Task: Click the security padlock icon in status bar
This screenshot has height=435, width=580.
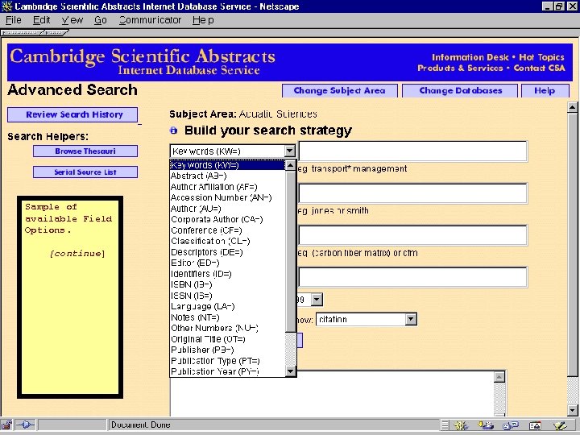Action: [x=6, y=425]
